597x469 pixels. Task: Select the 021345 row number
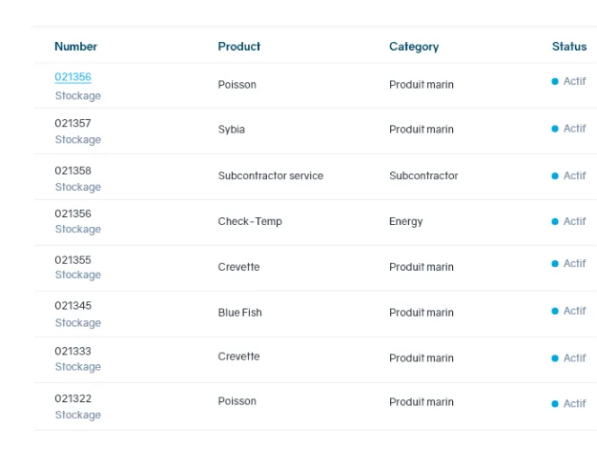[x=72, y=306]
